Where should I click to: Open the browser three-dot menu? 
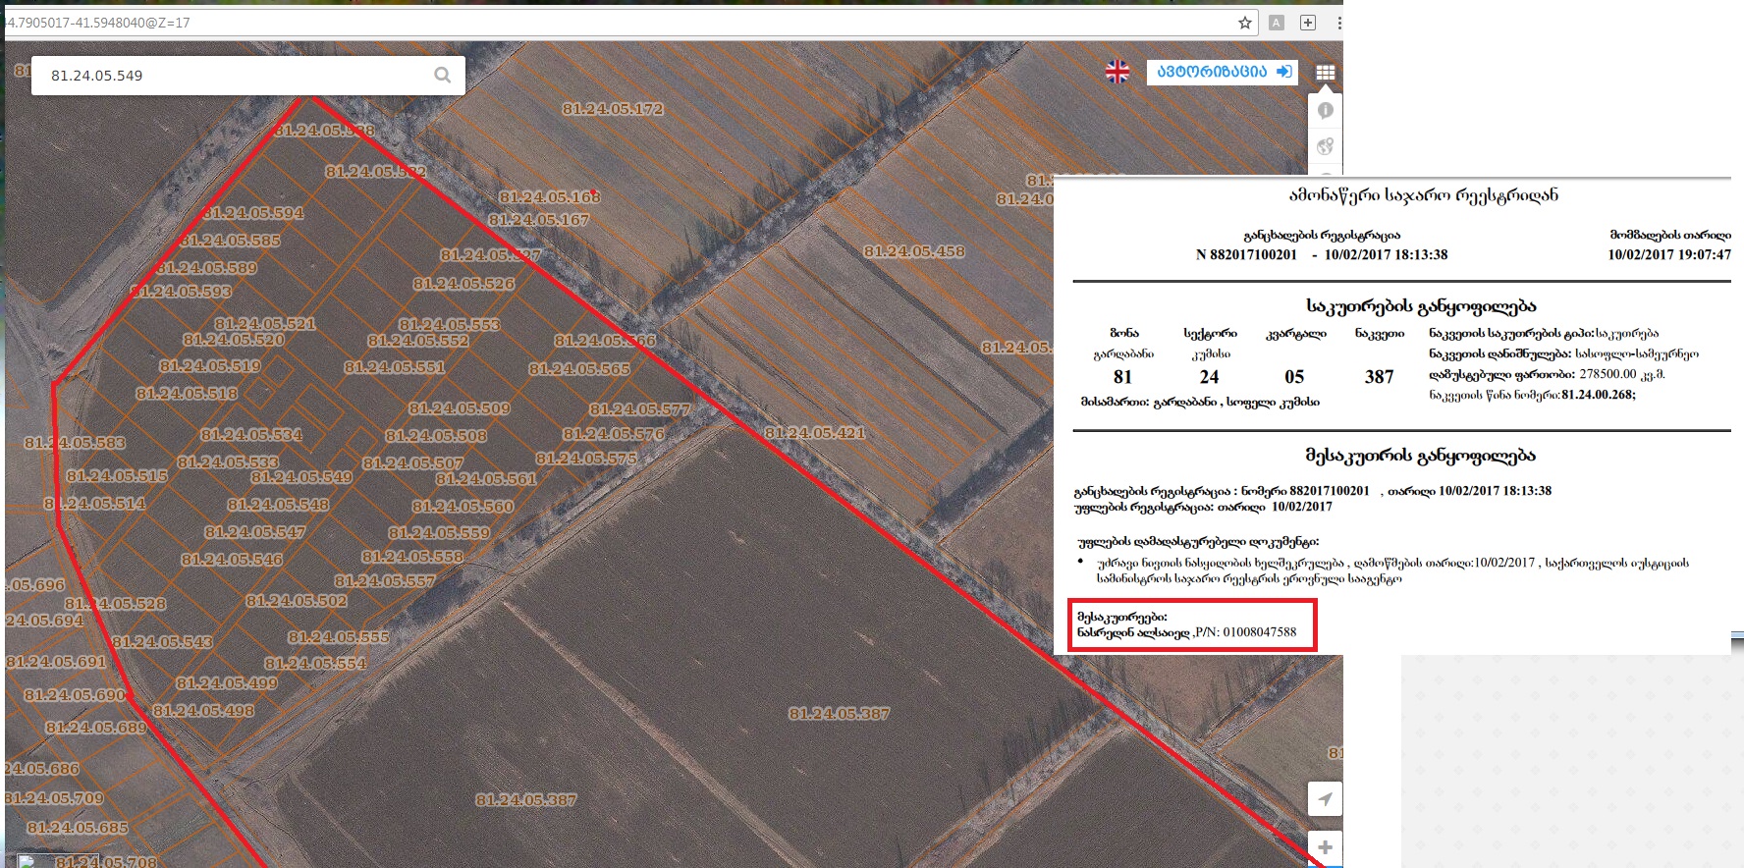tap(1339, 23)
